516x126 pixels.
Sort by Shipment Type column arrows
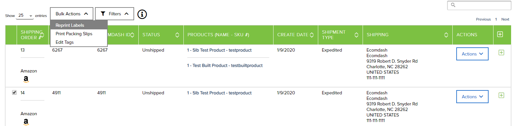tap(356, 35)
